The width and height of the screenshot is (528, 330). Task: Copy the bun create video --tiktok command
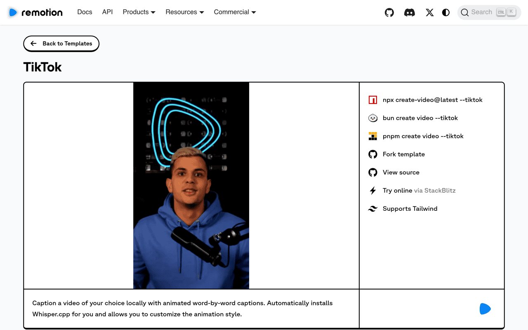(420, 118)
